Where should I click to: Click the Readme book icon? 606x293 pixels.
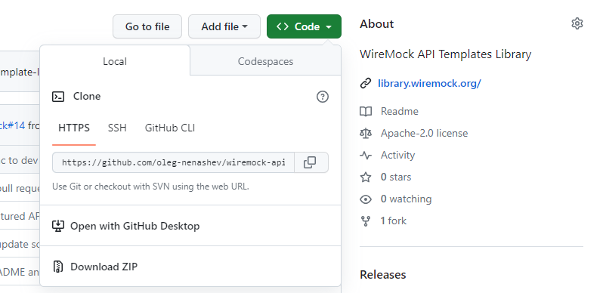[366, 112]
